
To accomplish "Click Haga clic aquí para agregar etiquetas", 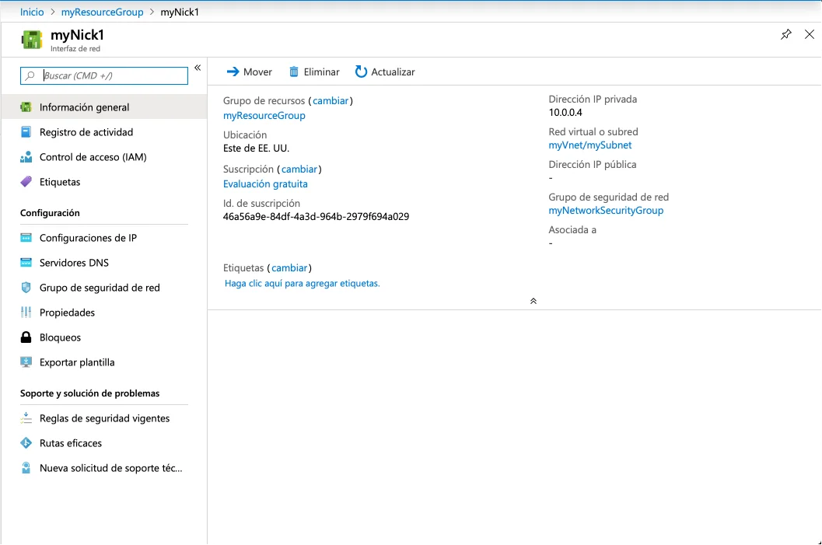I will point(302,284).
